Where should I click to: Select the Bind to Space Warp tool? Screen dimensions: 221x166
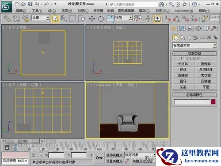[x=25, y=19]
